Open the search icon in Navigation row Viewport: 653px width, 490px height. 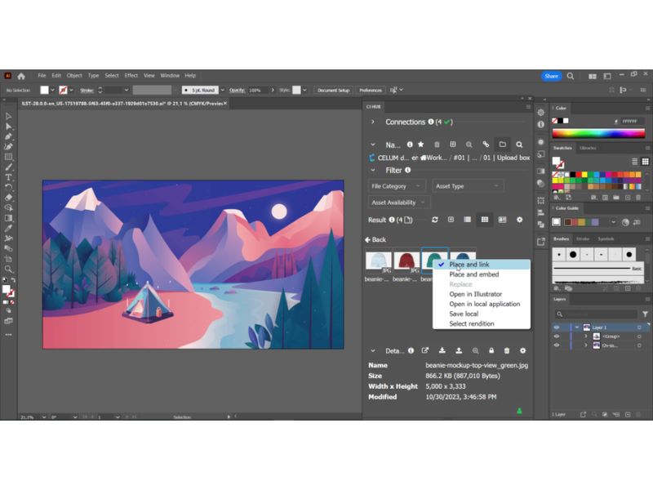tap(519, 145)
